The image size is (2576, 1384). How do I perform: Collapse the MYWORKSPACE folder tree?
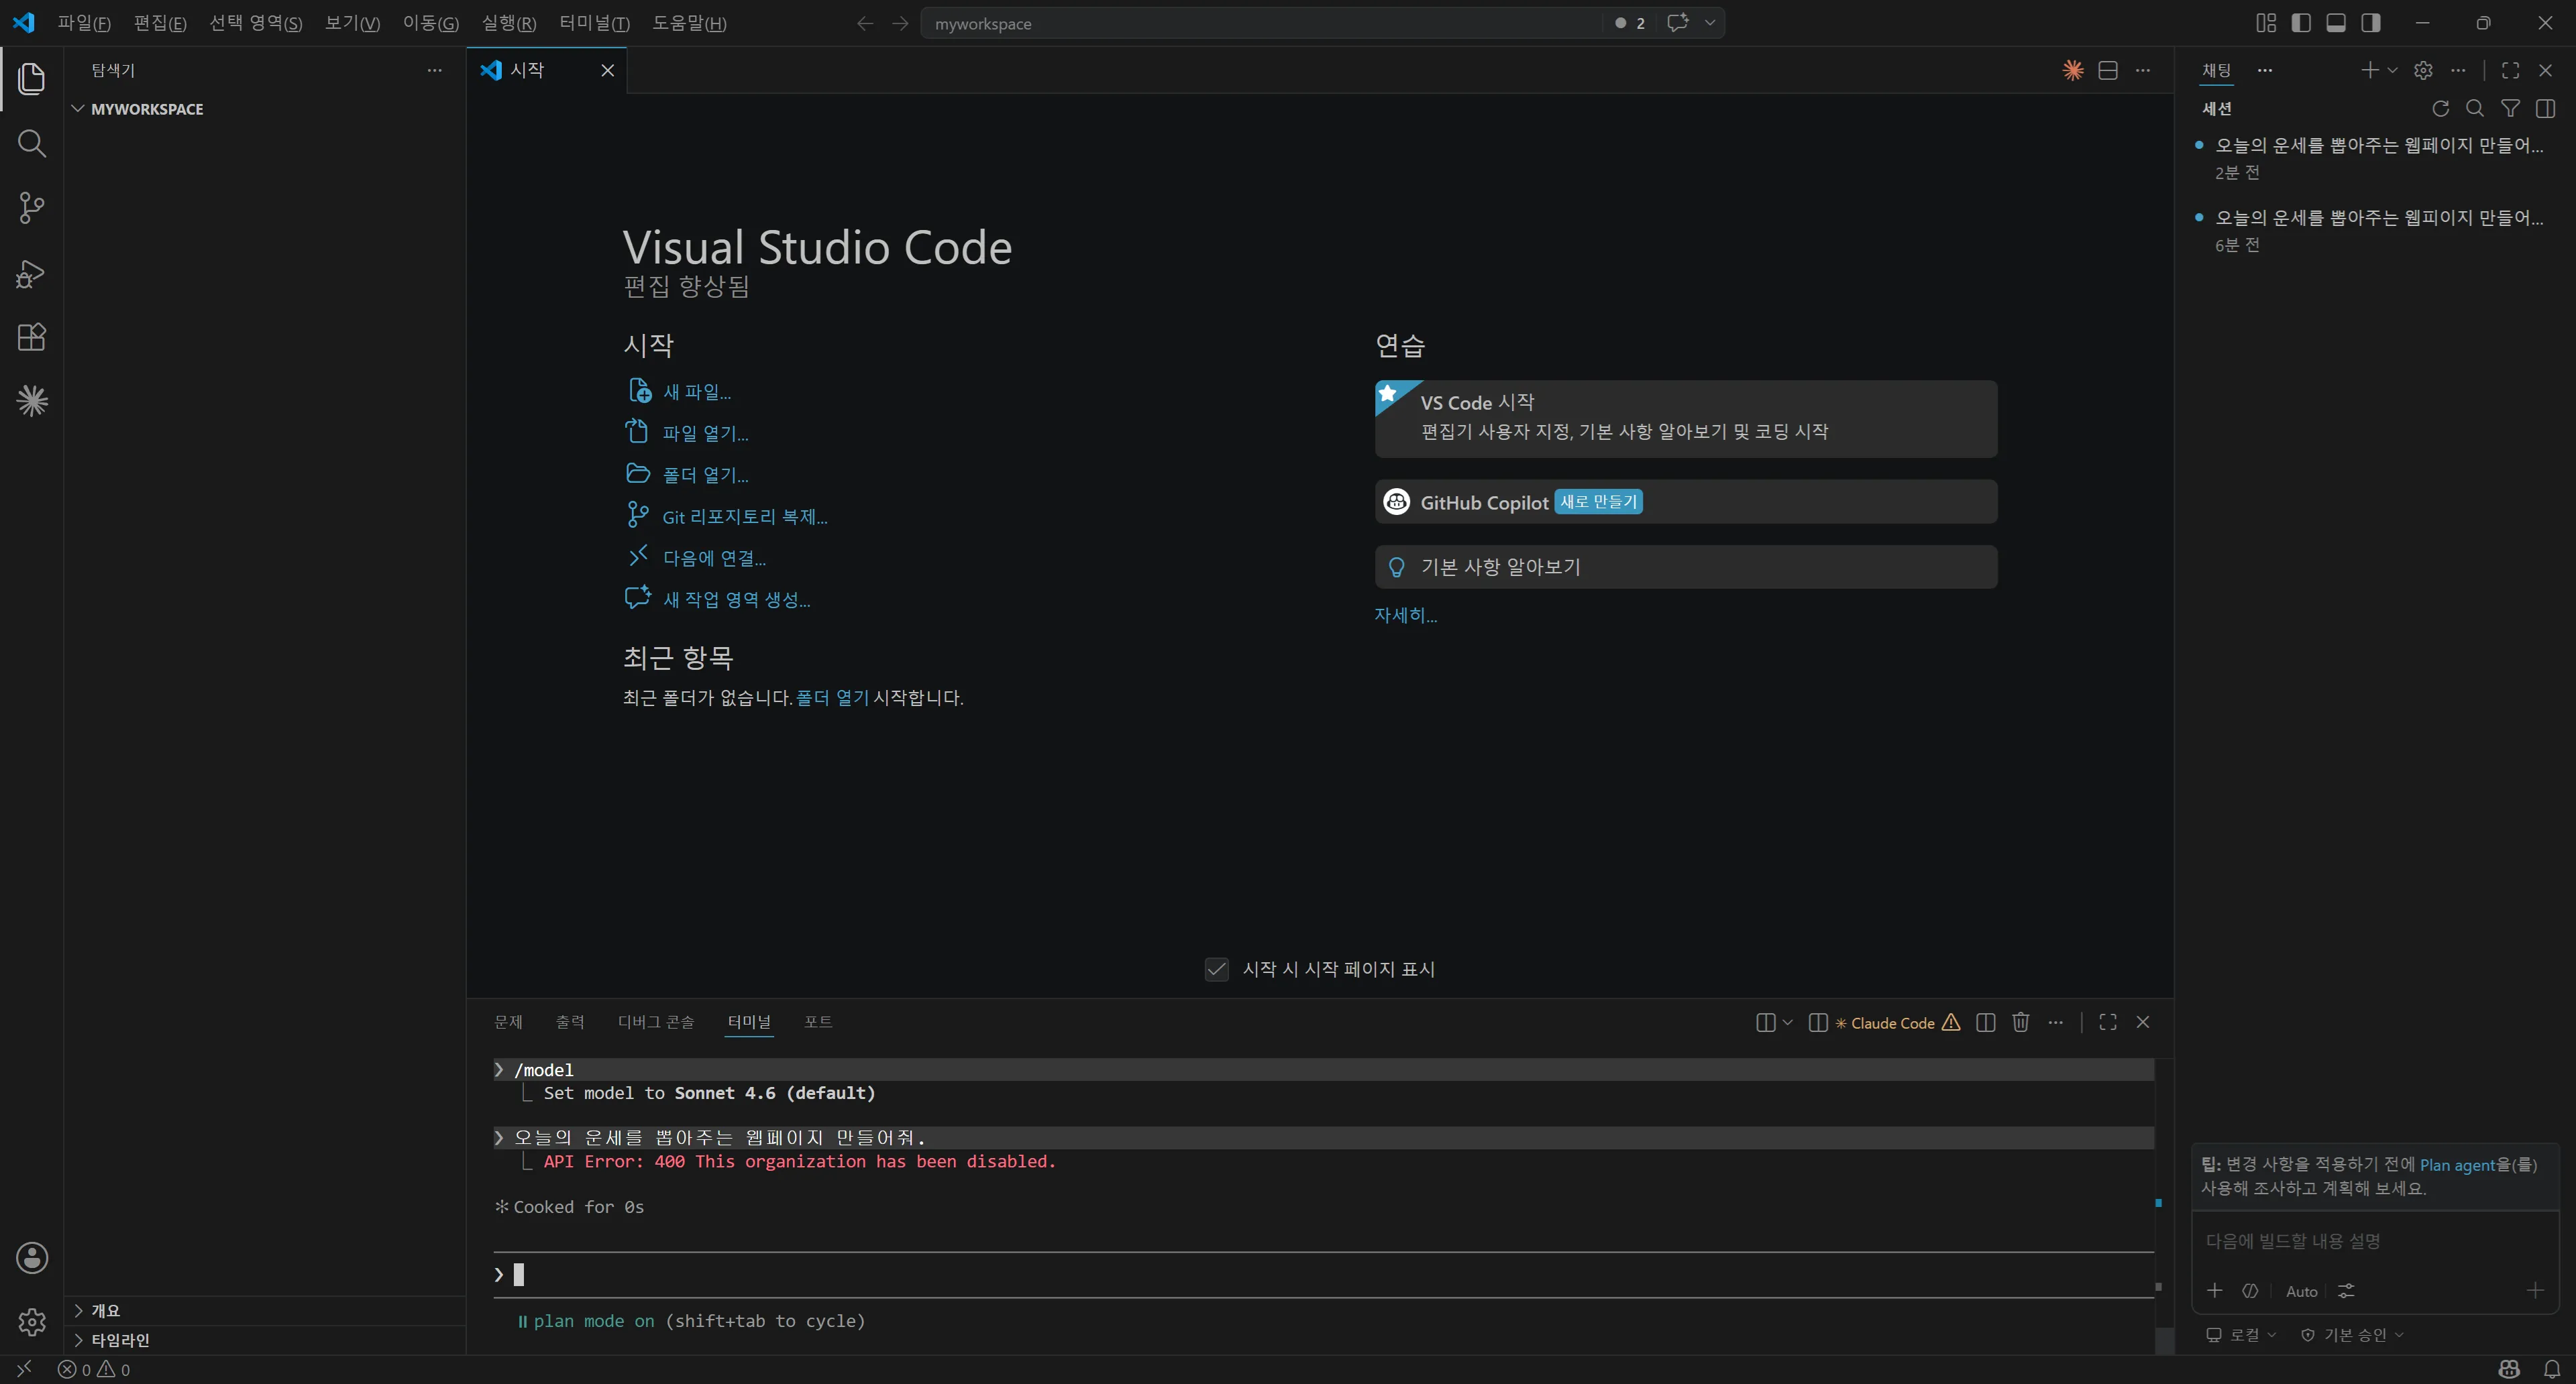tap(78, 108)
